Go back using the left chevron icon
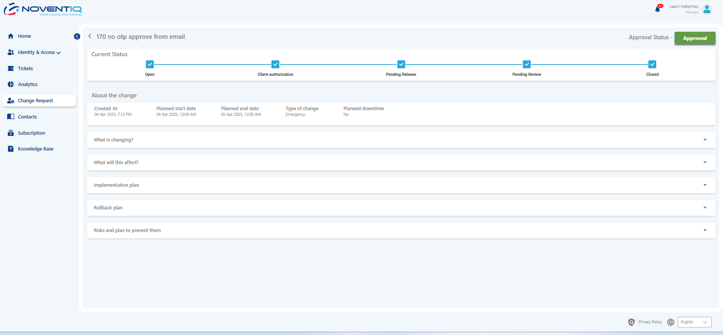Viewport: 723px width, 335px height. pyautogui.click(x=90, y=37)
